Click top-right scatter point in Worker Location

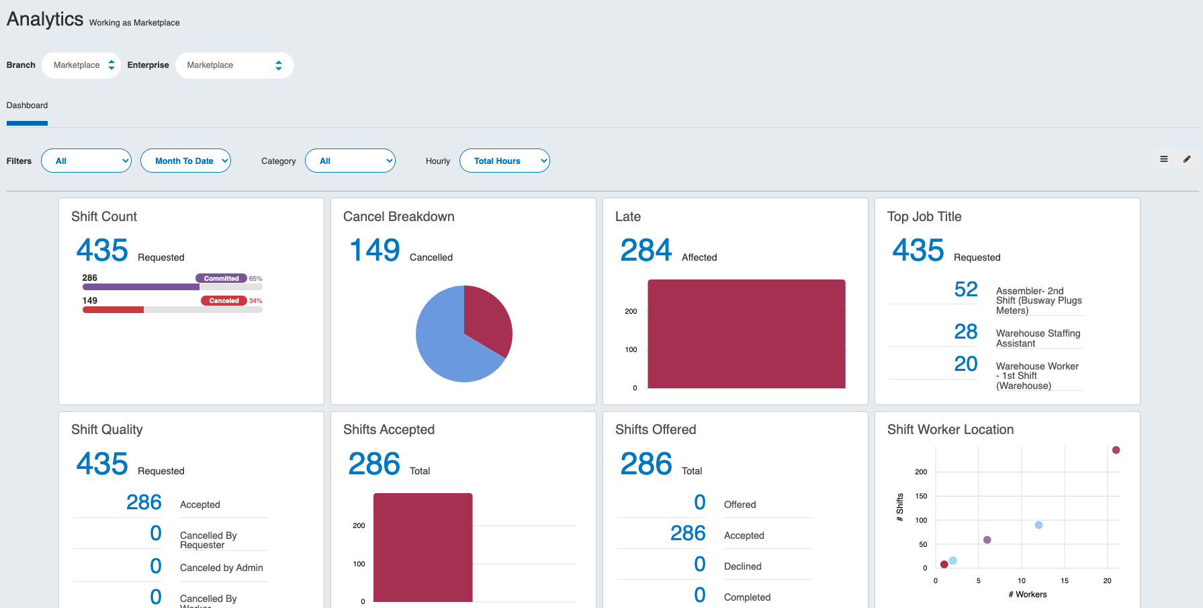pos(1116,450)
